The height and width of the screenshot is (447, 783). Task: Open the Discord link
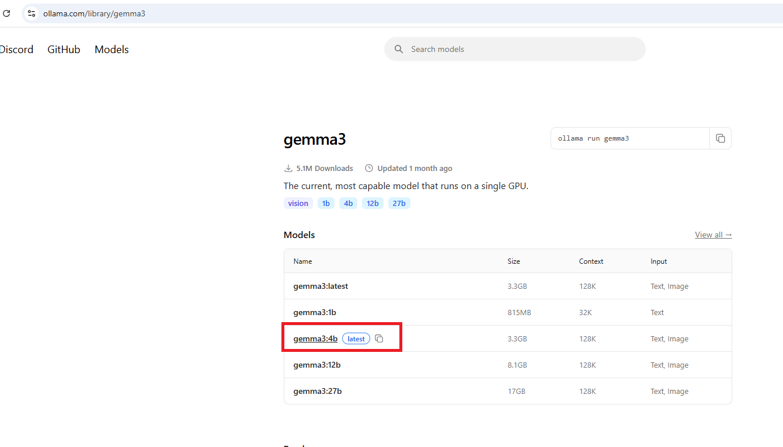click(16, 50)
